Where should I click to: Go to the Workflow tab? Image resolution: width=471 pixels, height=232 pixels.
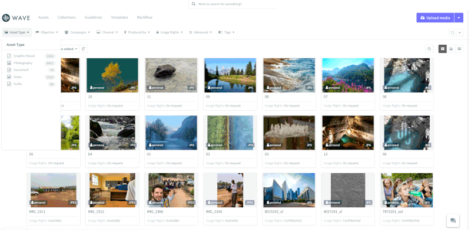click(144, 18)
